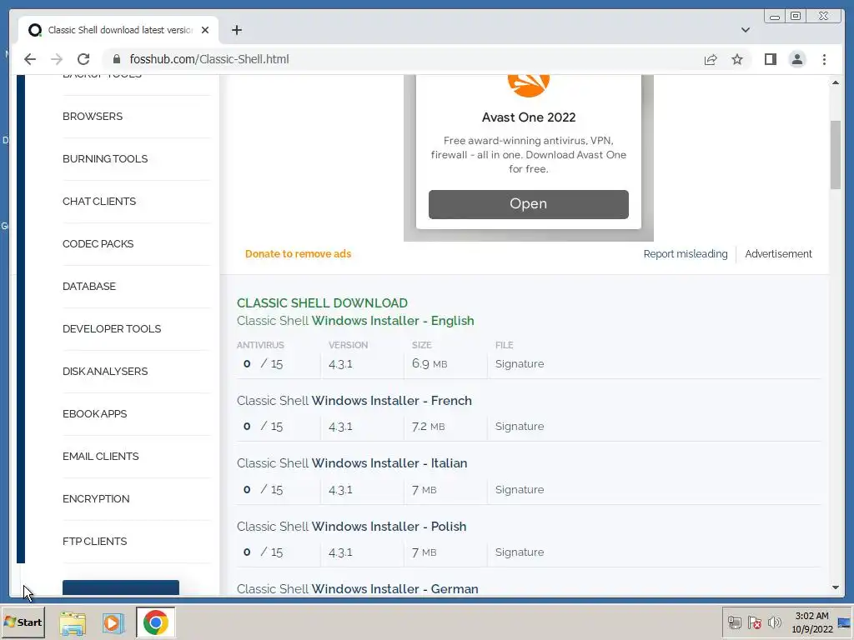Click the show desktop icon in tray
Viewport: 854px width, 640px height.
[x=844, y=622]
